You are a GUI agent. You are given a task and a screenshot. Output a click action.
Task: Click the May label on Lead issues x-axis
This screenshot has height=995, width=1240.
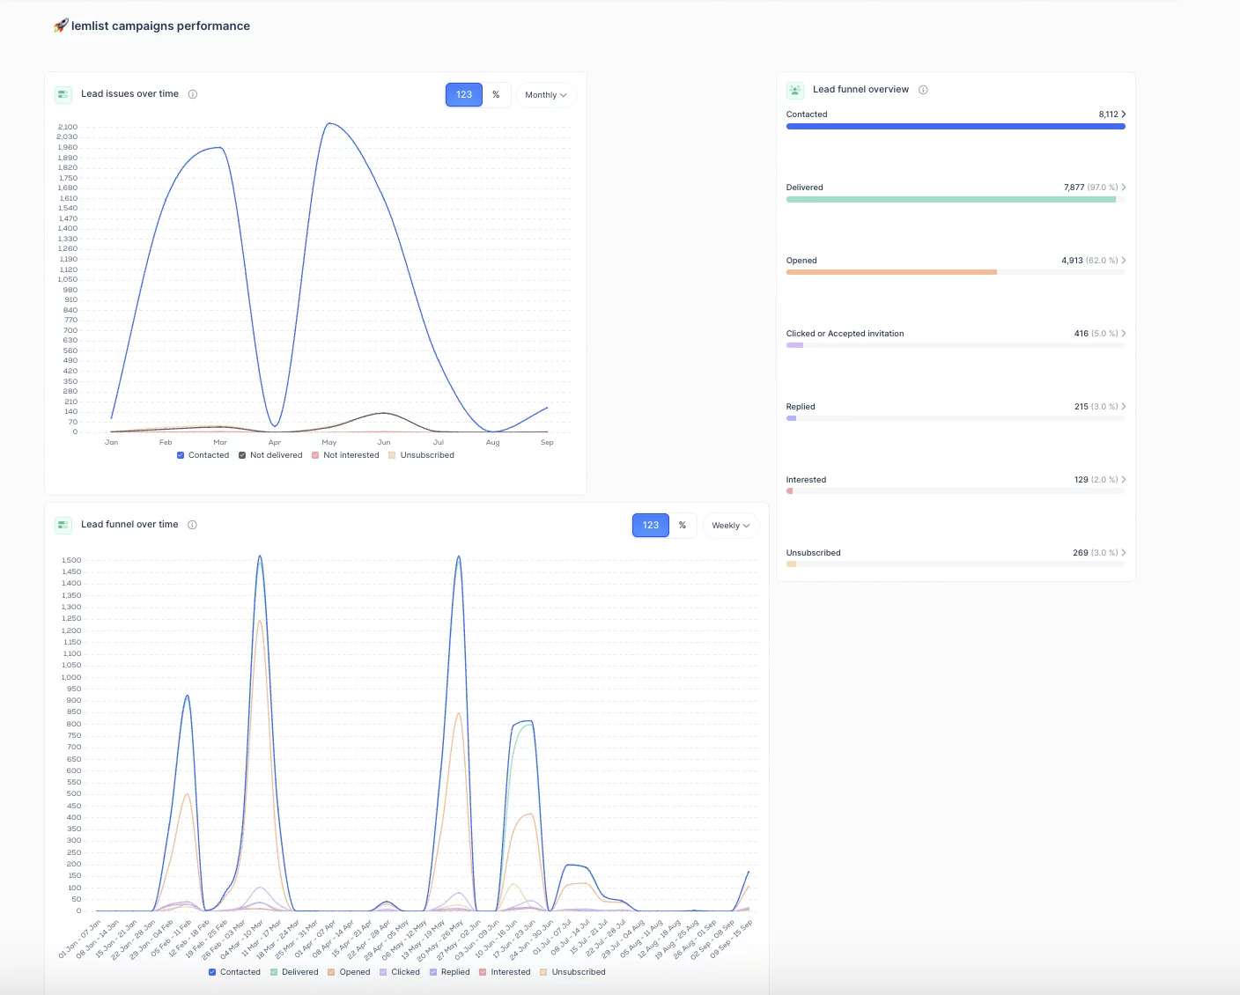click(329, 443)
